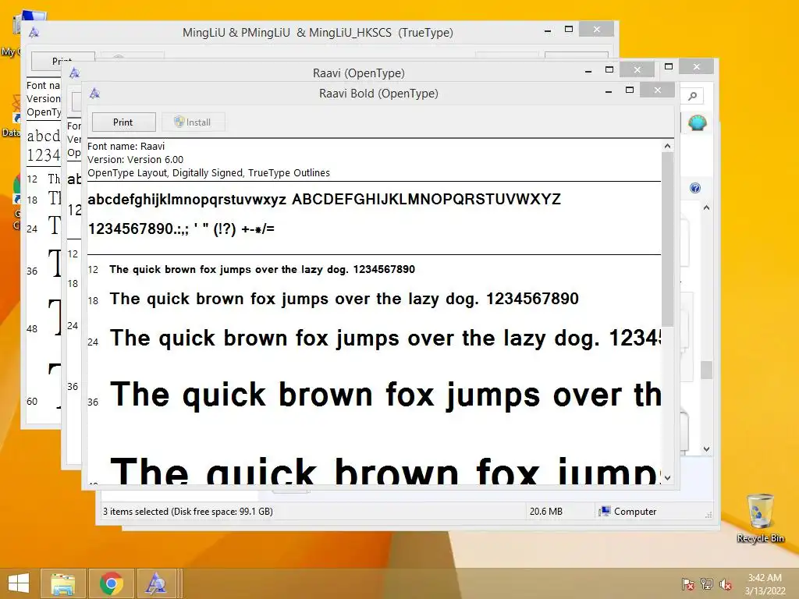Click Action Center flag in system tray
The width and height of the screenshot is (799, 599).
(687, 583)
